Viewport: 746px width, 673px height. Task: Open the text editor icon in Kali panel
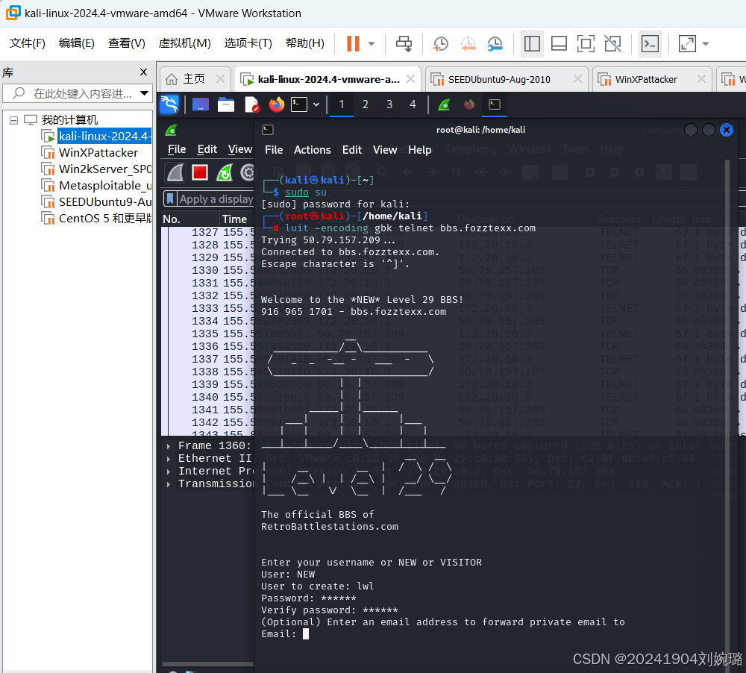pyautogui.click(x=251, y=104)
